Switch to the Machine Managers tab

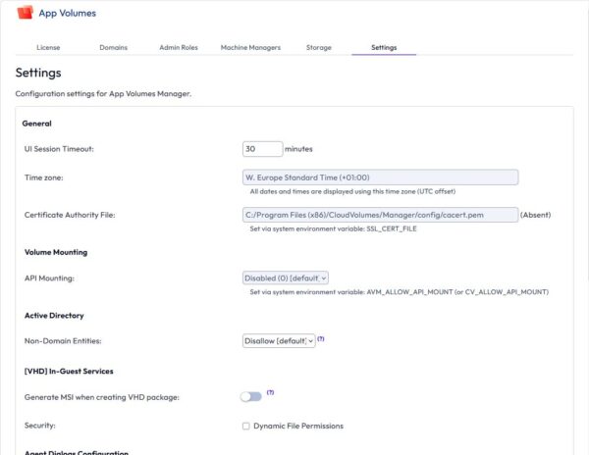[250, 48]
